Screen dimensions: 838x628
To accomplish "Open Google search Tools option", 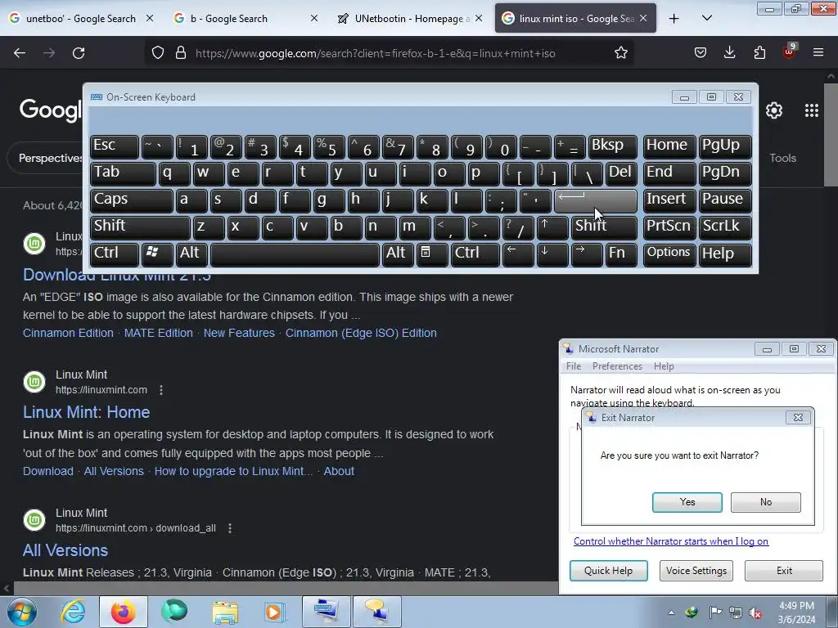I will tap(782, 158).
